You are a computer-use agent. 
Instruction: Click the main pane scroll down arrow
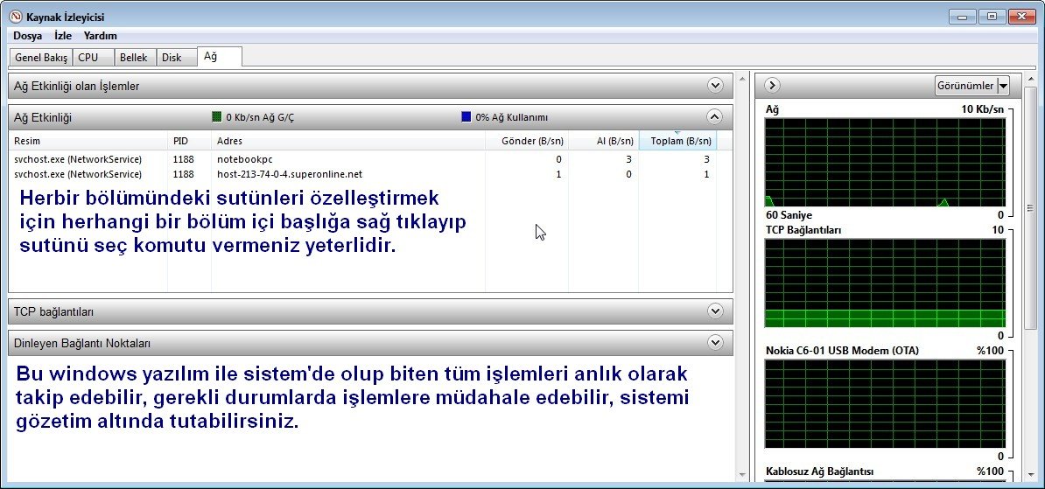tap(742, 475)
